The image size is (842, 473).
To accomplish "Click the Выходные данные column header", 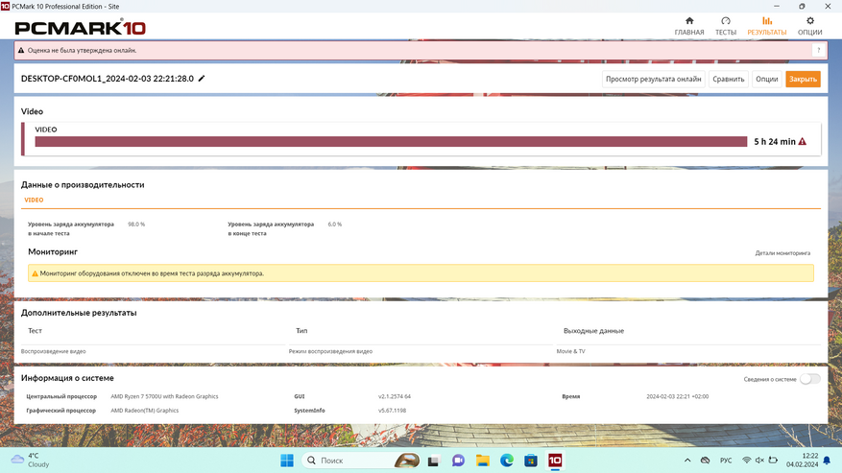I will [x=593, y=331].
